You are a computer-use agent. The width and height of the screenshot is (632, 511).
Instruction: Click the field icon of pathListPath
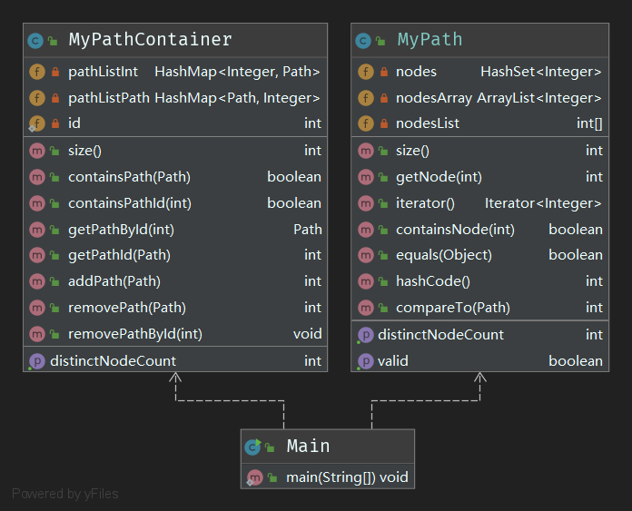click(x=37, y=98)
